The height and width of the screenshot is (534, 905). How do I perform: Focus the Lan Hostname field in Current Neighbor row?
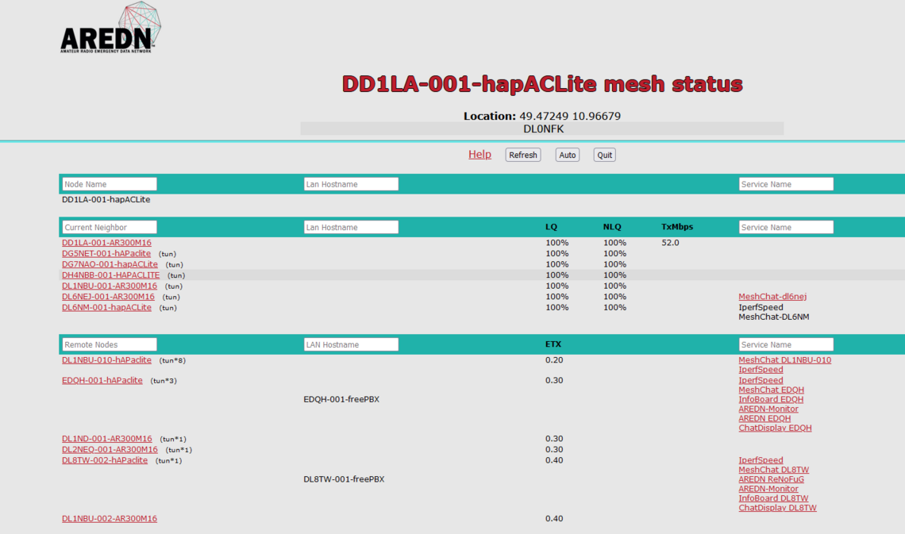click(351, 227)
